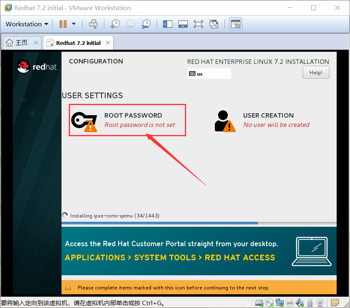Click the USB controller status bar icon
The height and width of the screenshot is (308, 350).
[310, 303]
